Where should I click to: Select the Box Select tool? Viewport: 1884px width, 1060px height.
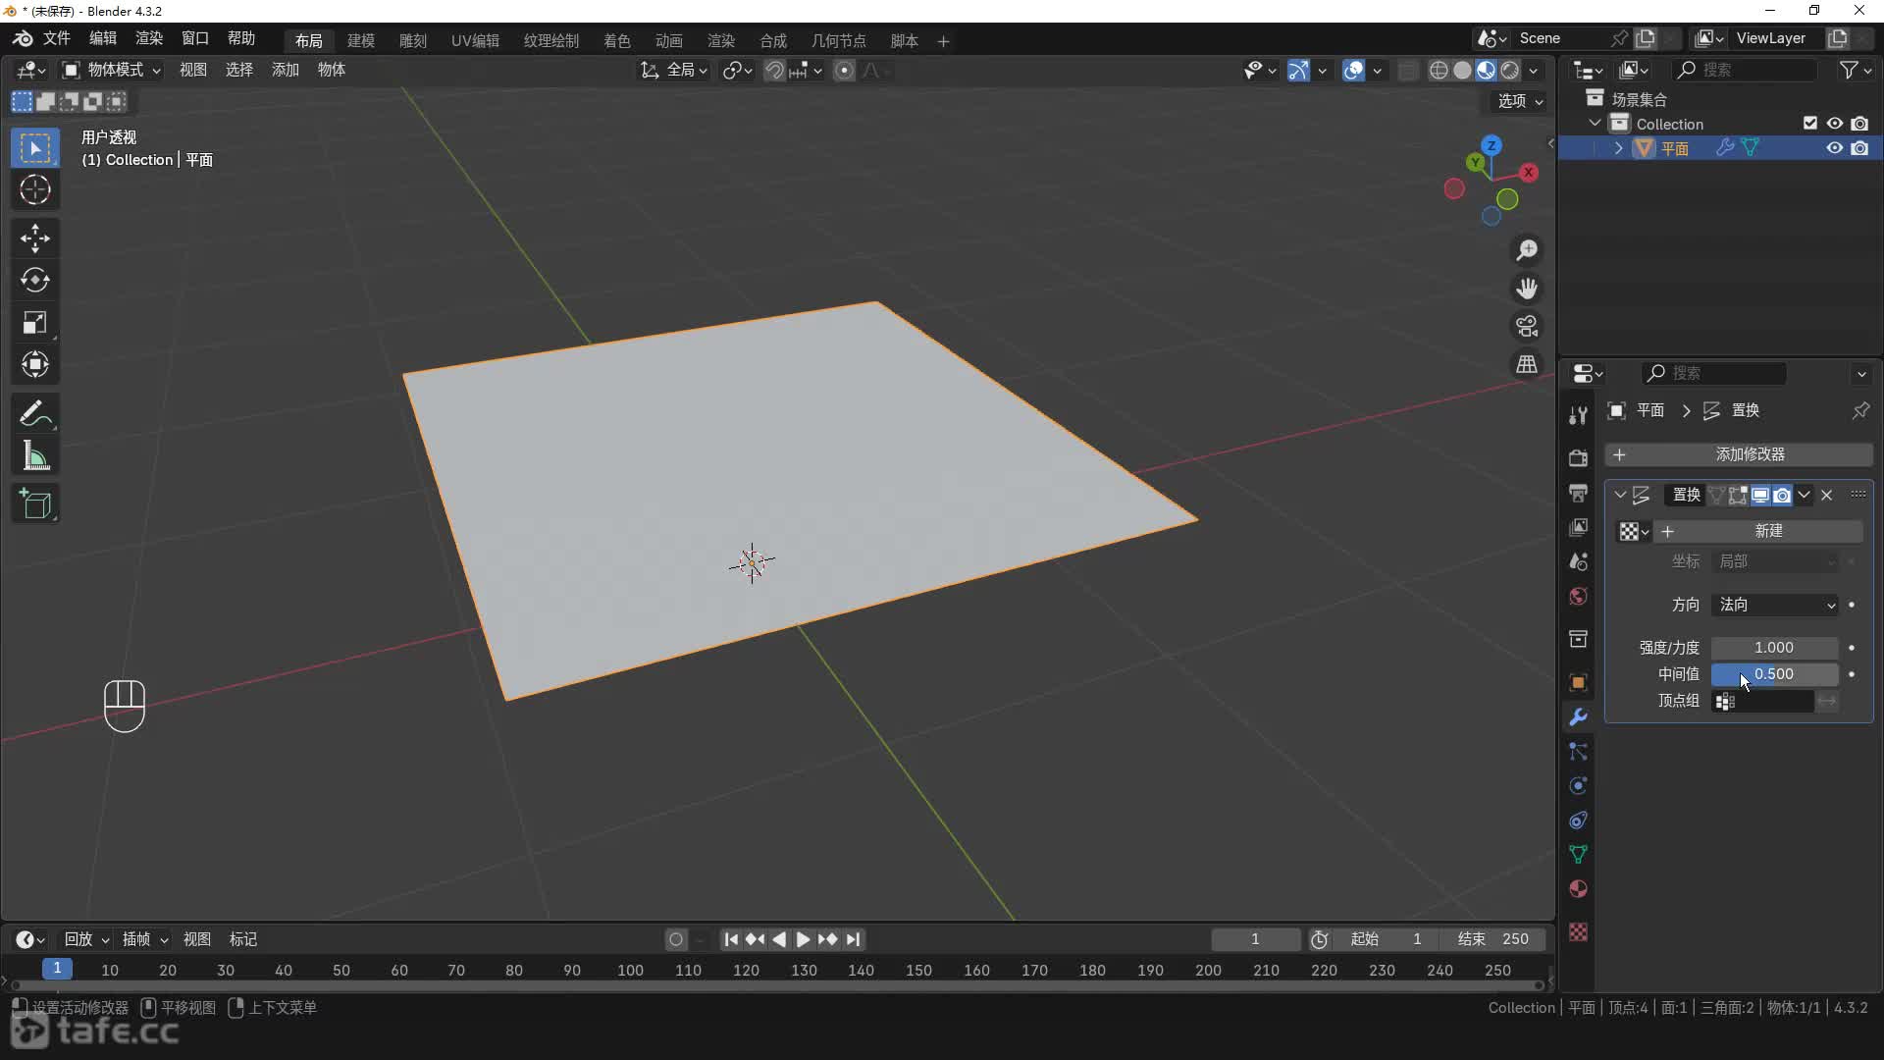pyautogui.click(x=35, y=148)
